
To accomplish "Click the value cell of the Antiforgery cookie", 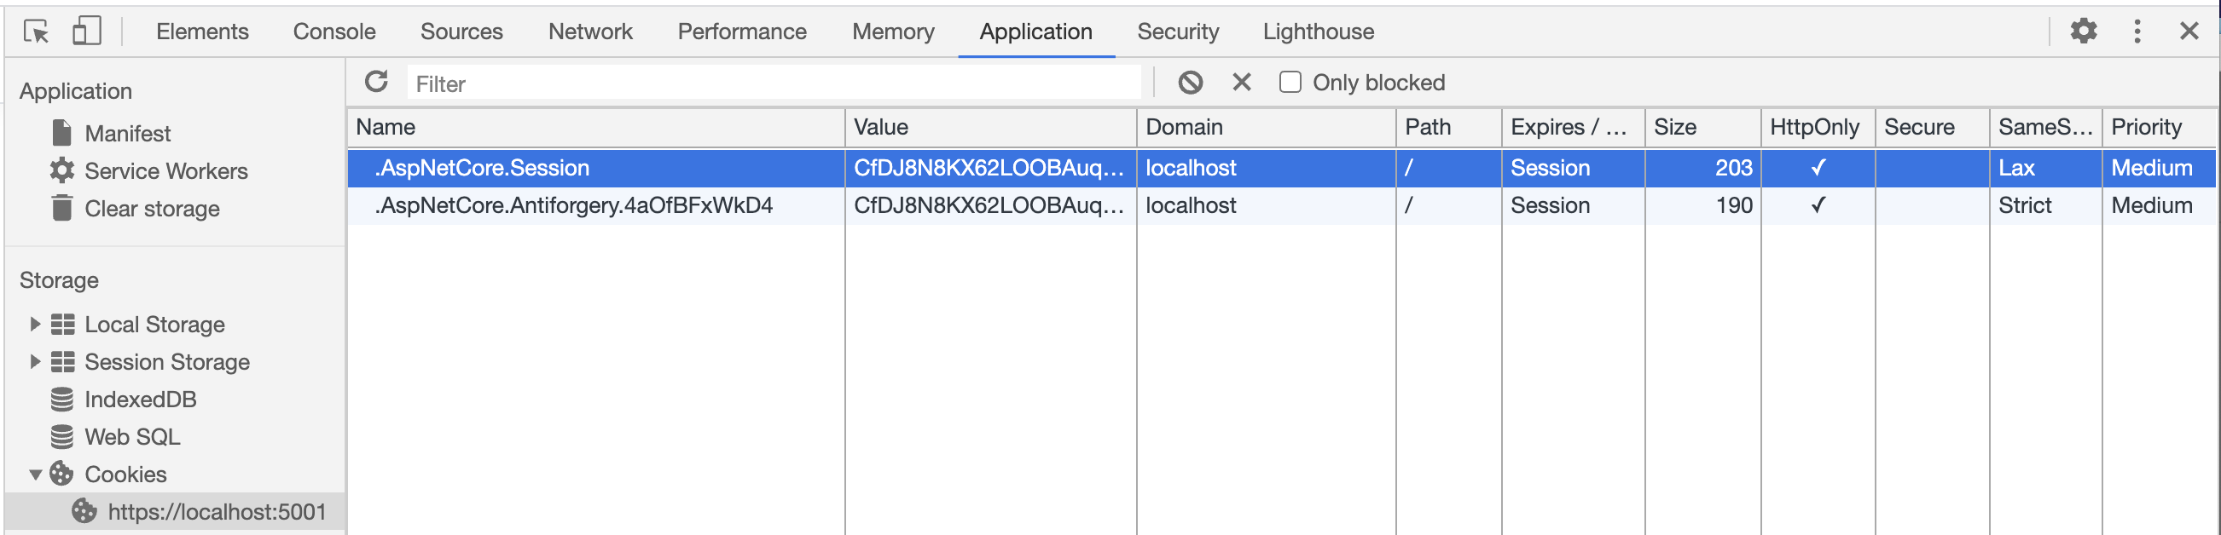I will pos(990,206).
